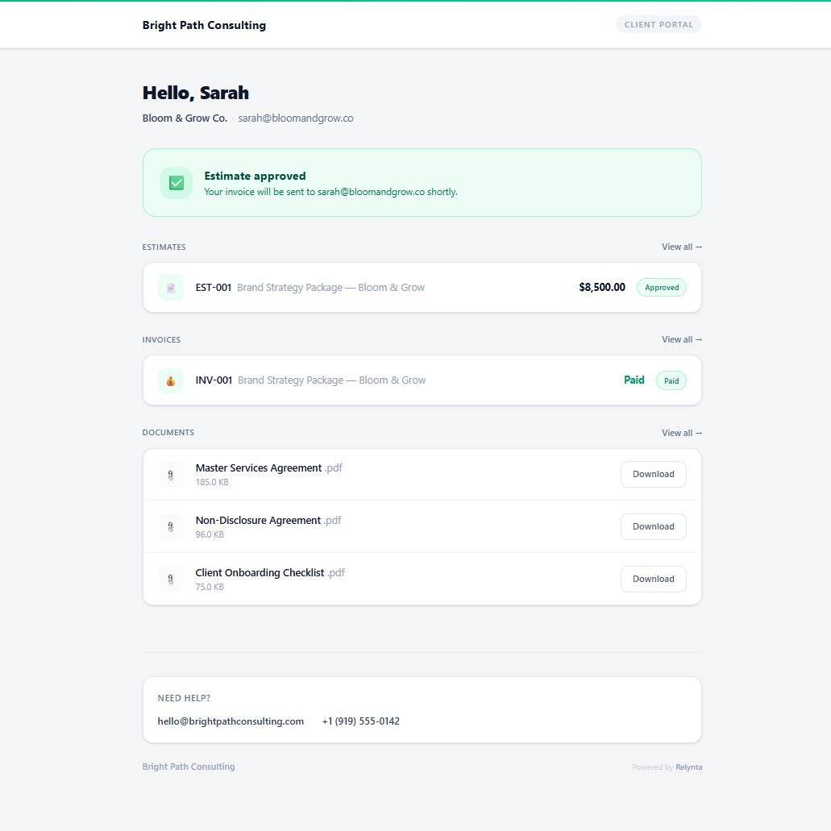This screenshot has height=831, width=831.
Task: Download the Non-Disclosure Agreement PDF
Action: coord(653,526)
